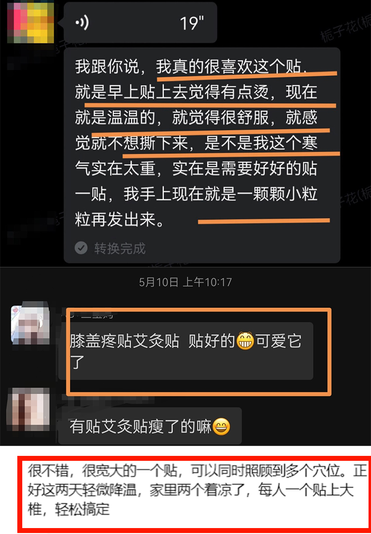The width and height of the screenshot is (371, 534).
Task: Tap the smiling emoji after 瘦了的嘛
Action: [222, 427]
